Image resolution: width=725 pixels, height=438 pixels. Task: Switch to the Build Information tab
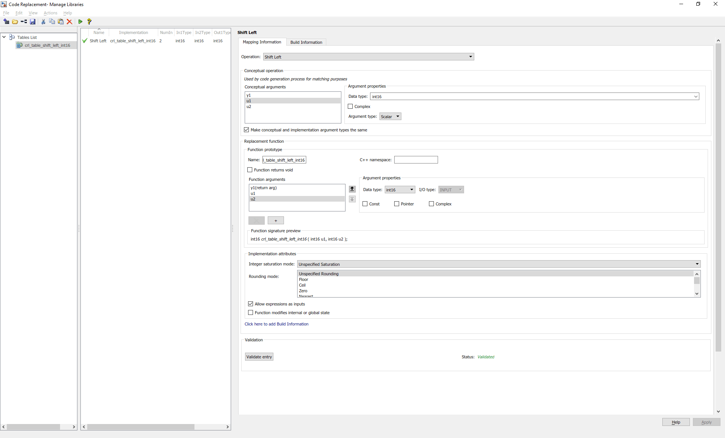(x=306, y=42)
